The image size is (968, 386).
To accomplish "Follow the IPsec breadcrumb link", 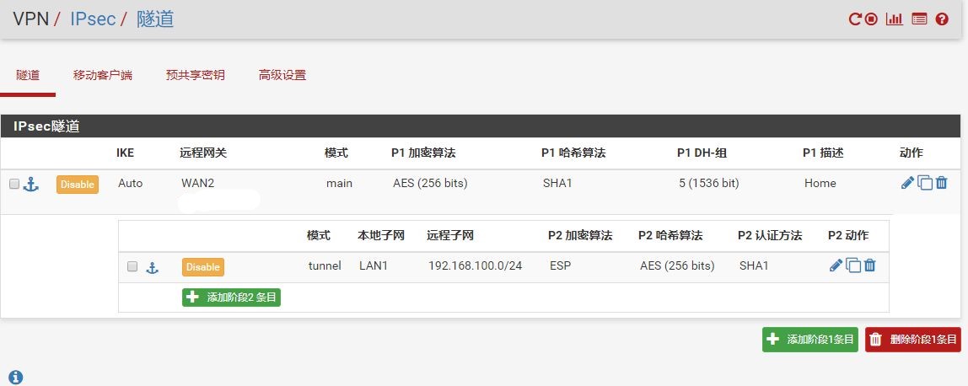I will (93, 19).
